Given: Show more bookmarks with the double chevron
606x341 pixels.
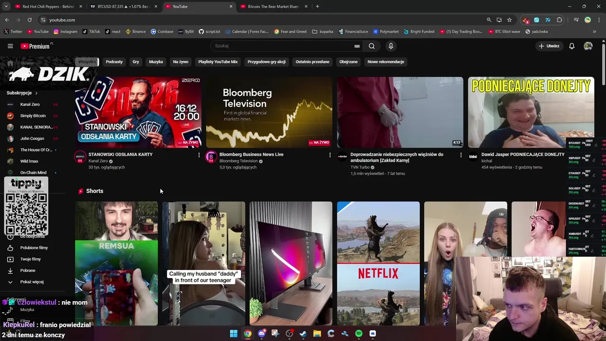Looking at the screenshot, I should 595,32.
